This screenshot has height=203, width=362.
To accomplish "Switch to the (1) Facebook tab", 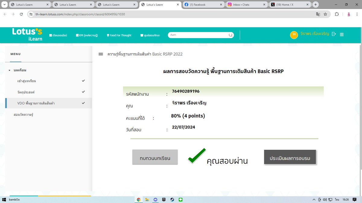I will [203, 5].
